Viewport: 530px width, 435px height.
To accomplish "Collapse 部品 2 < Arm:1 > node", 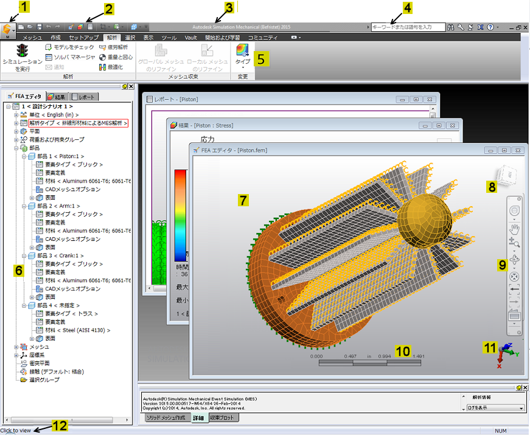I will tap(24, 206).
